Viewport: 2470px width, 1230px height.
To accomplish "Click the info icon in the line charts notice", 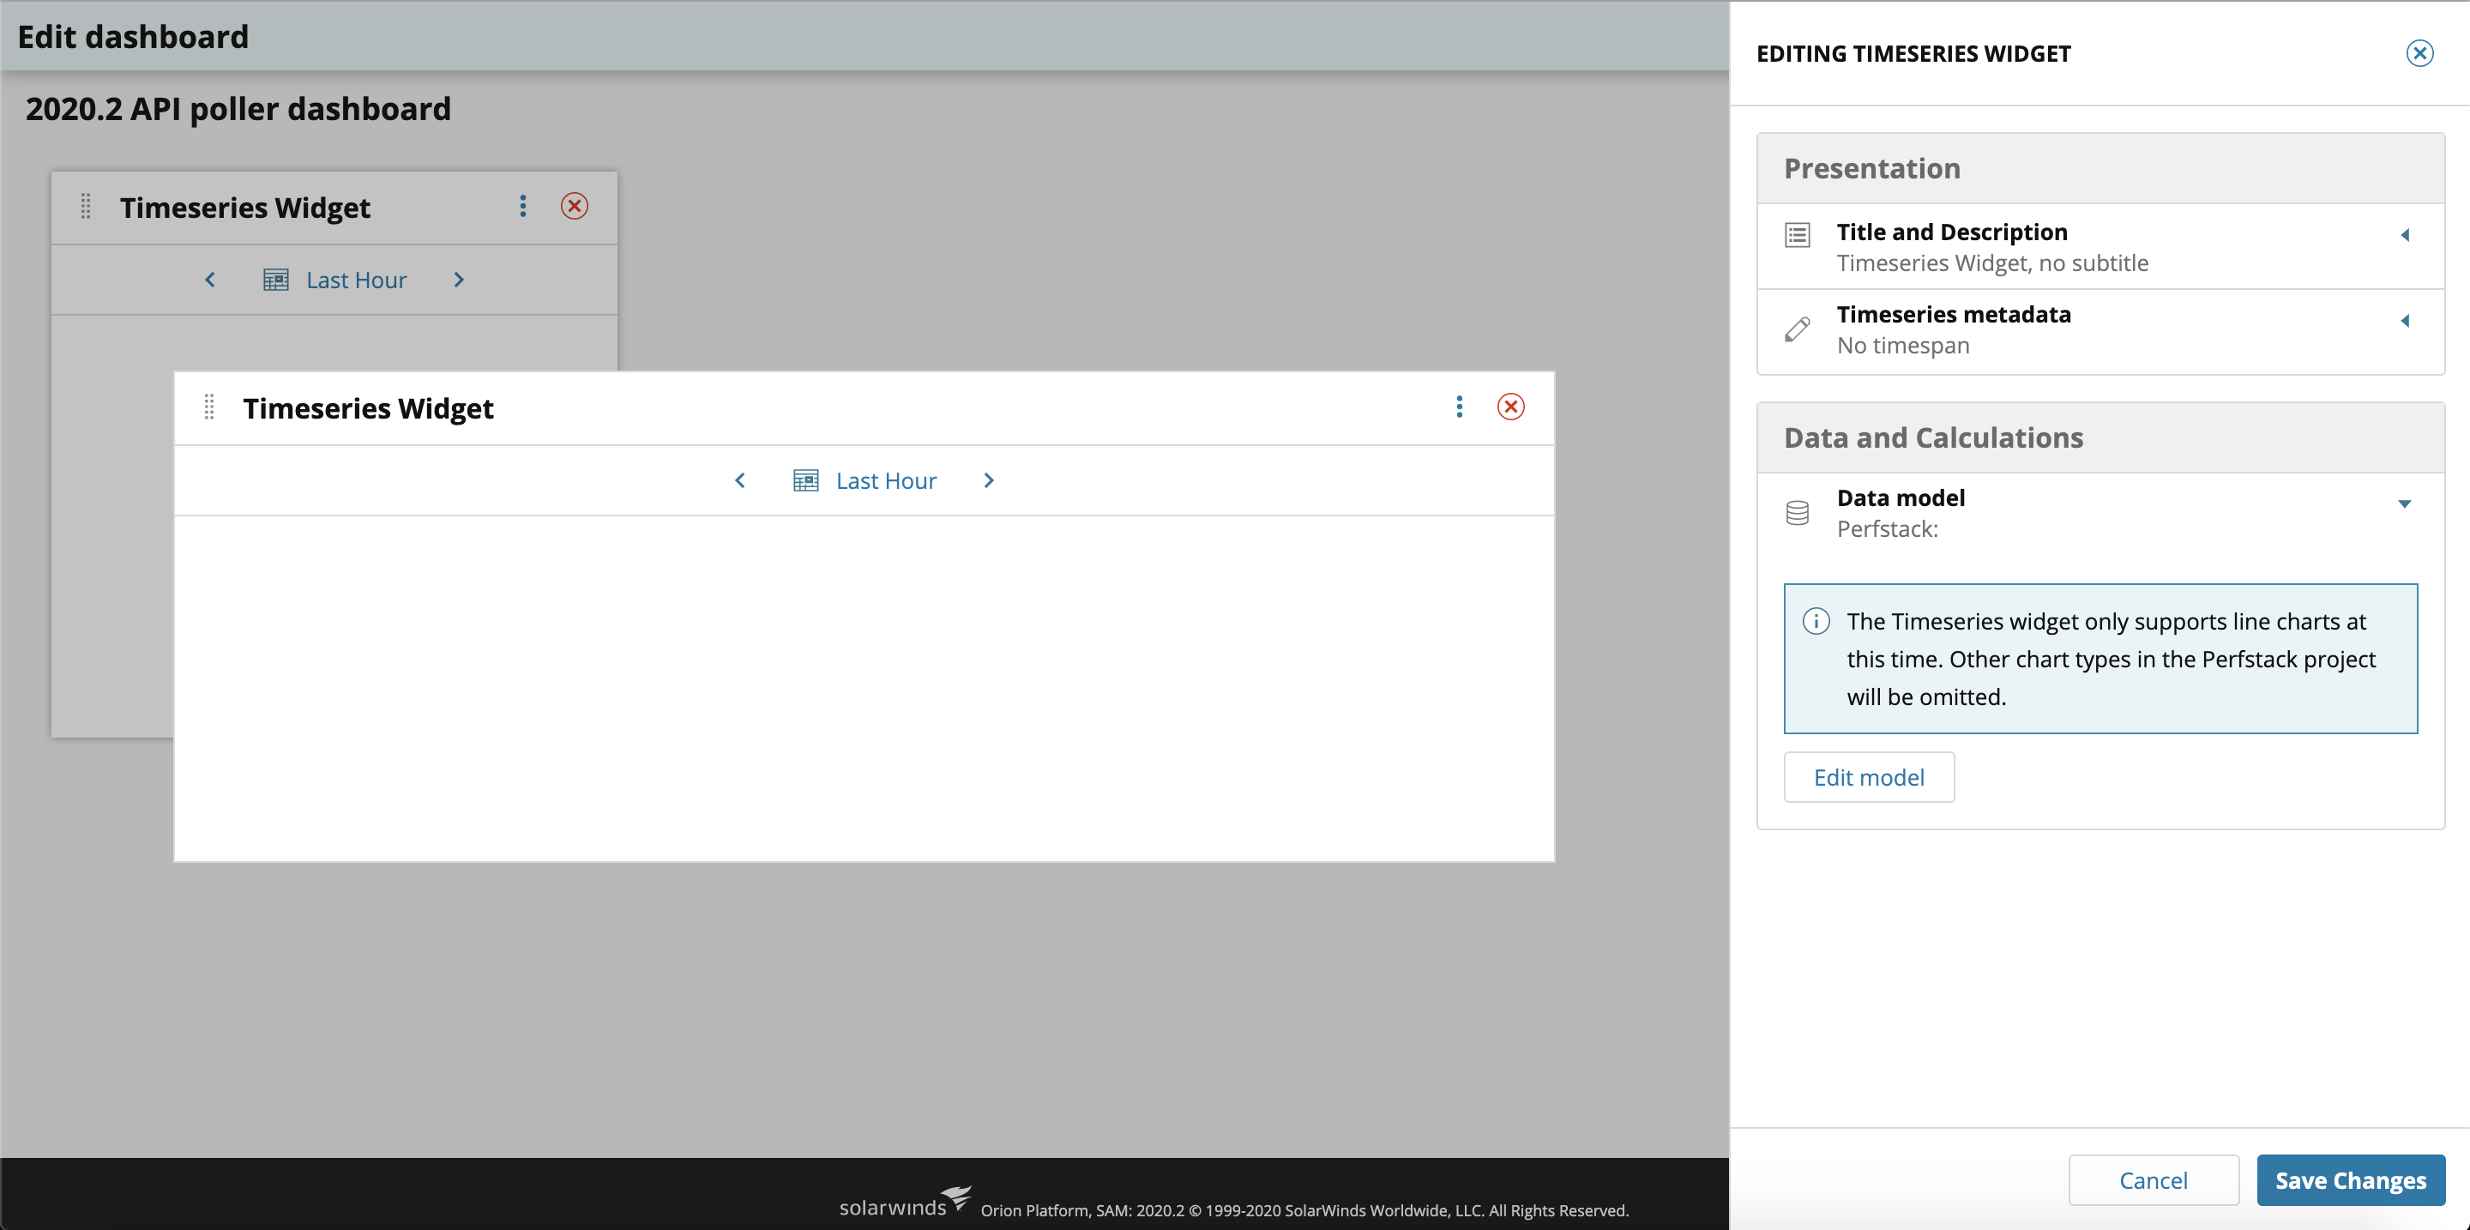I will [x=1816, y=621].
